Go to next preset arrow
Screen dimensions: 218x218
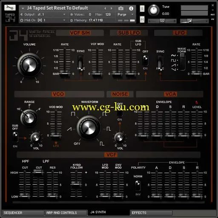click(112, 9)
